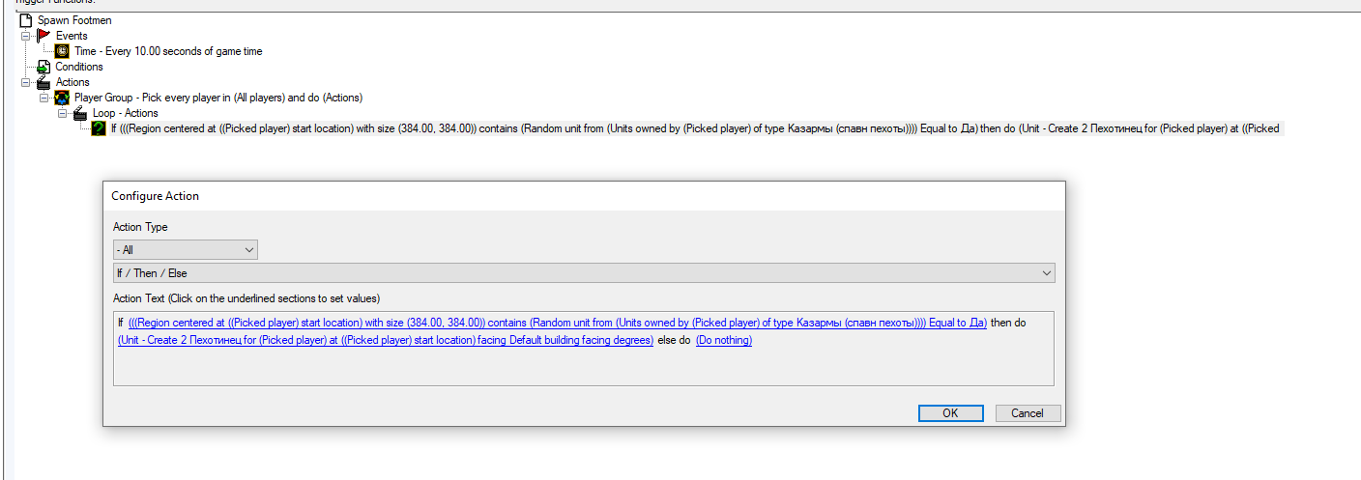
Task: Click the Player Group action icon
Action: click(62, 98)
